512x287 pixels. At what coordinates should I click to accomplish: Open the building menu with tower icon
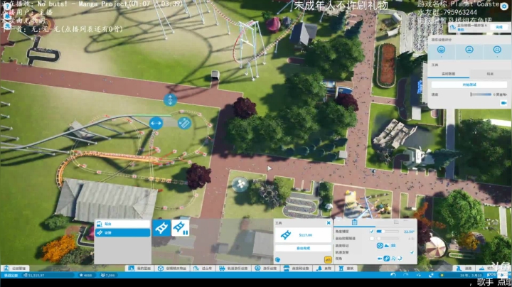346,269
